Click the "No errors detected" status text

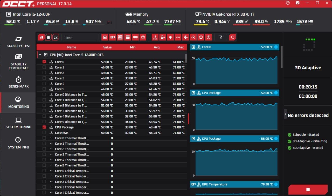click(308, 115)
